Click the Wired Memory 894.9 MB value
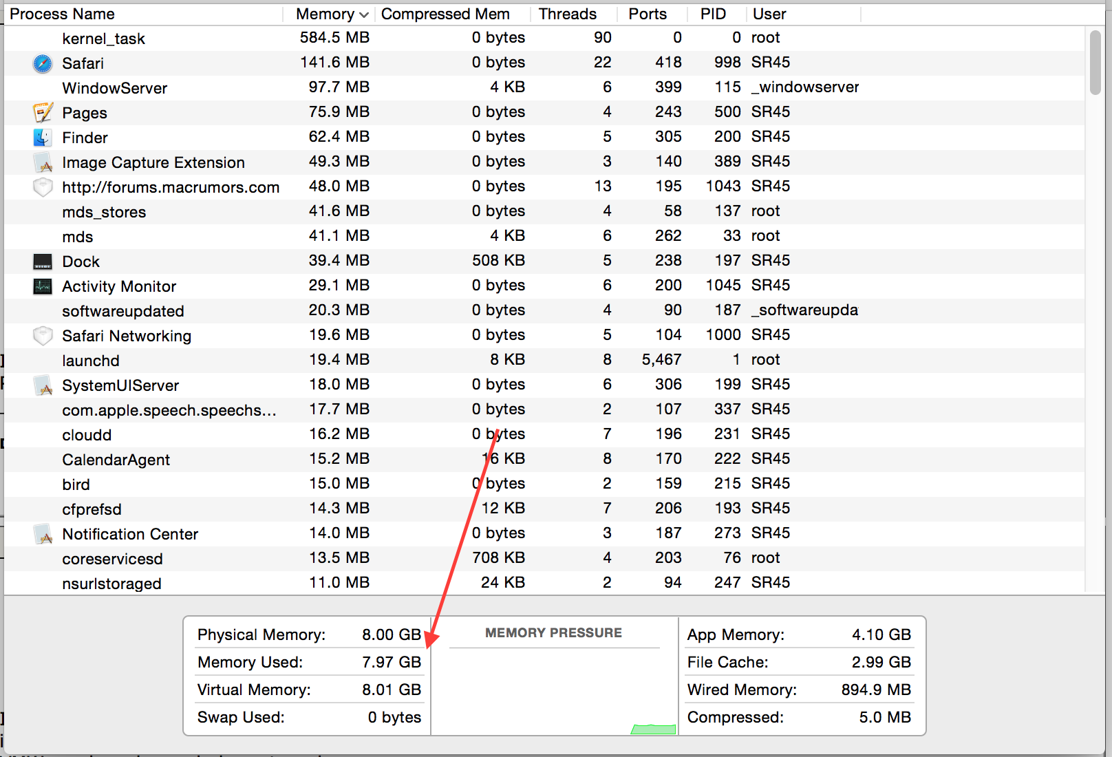The image size is (1112, 757). click(x=876, y=690)
